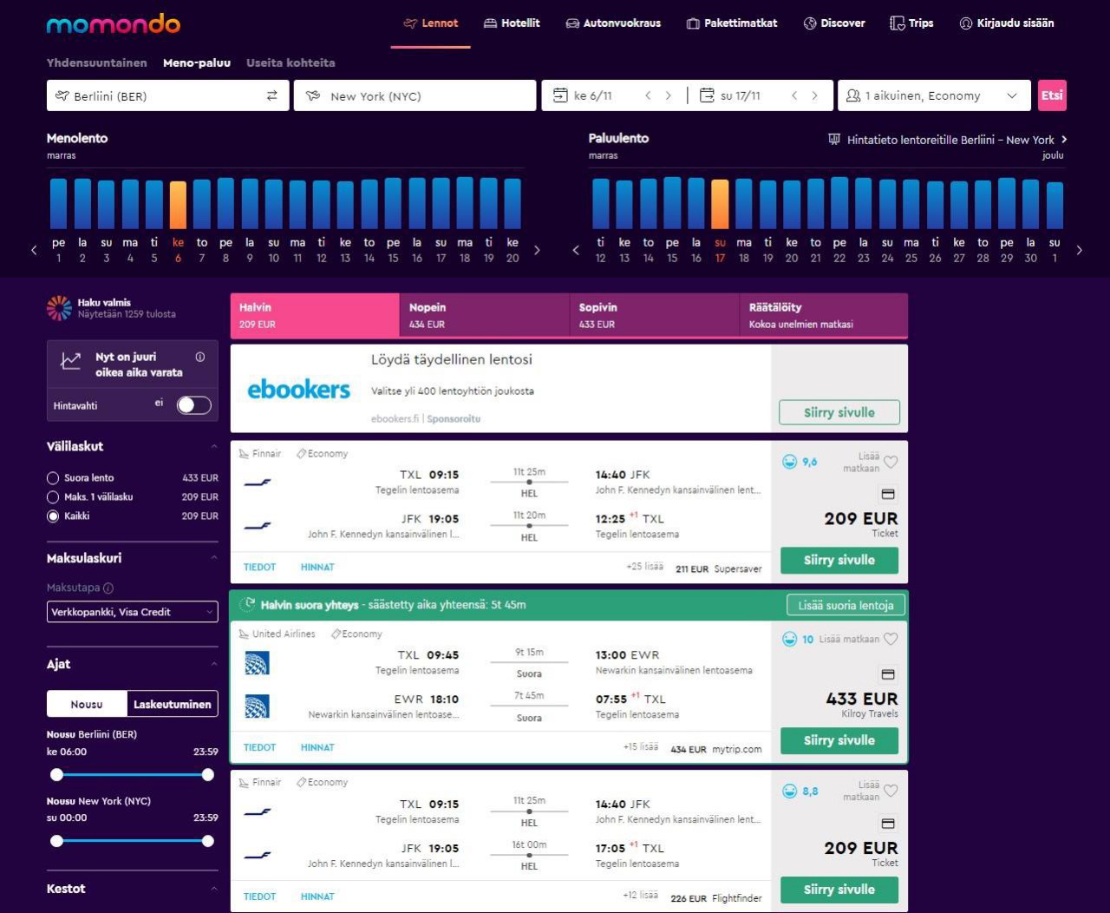Save the 209 EUR Ticket Finnair 12:25 flight heart
This screenshot has width=1110, height=913.
pos(891,462)
